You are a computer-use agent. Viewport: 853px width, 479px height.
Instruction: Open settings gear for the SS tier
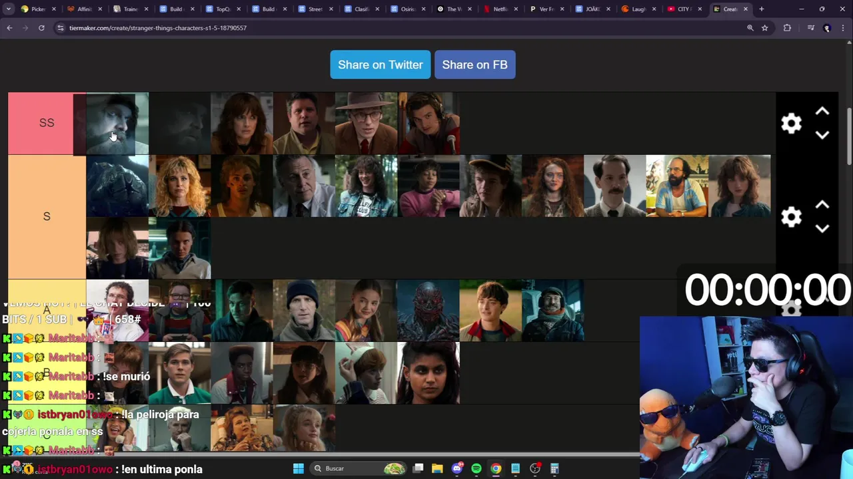pos(791,124)
